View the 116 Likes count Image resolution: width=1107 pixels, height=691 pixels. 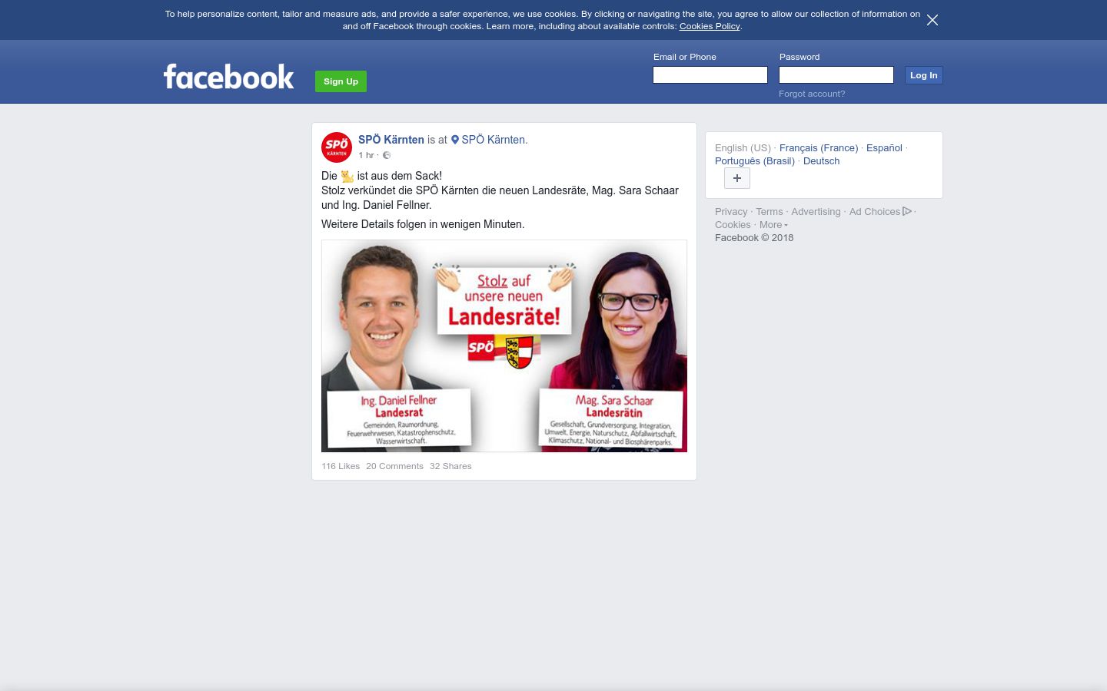341,466
